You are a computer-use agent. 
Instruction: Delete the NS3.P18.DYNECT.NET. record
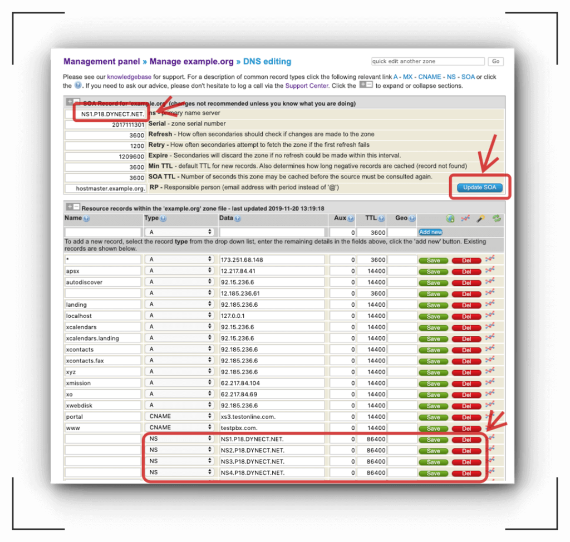[466, 462]
